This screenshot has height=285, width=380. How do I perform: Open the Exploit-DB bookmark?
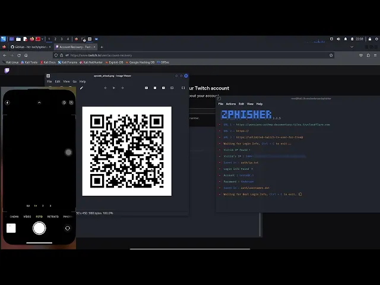click(114, 62)
